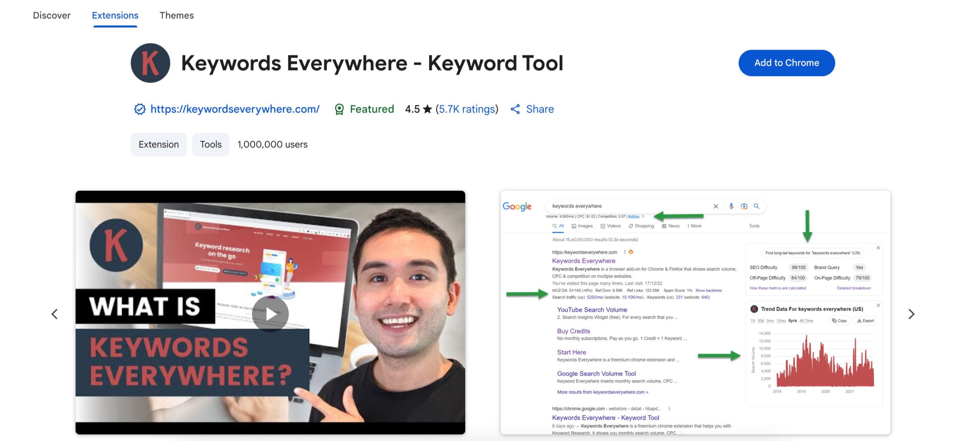Go to previous screenshot with left chevron
Viewport: 966px width, 441px height.
(55, 314)
